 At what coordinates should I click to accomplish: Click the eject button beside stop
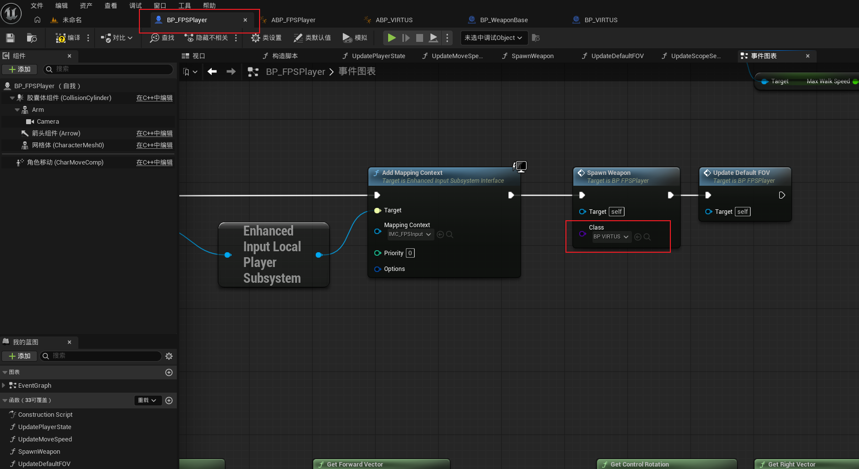[x=433, y=38]
